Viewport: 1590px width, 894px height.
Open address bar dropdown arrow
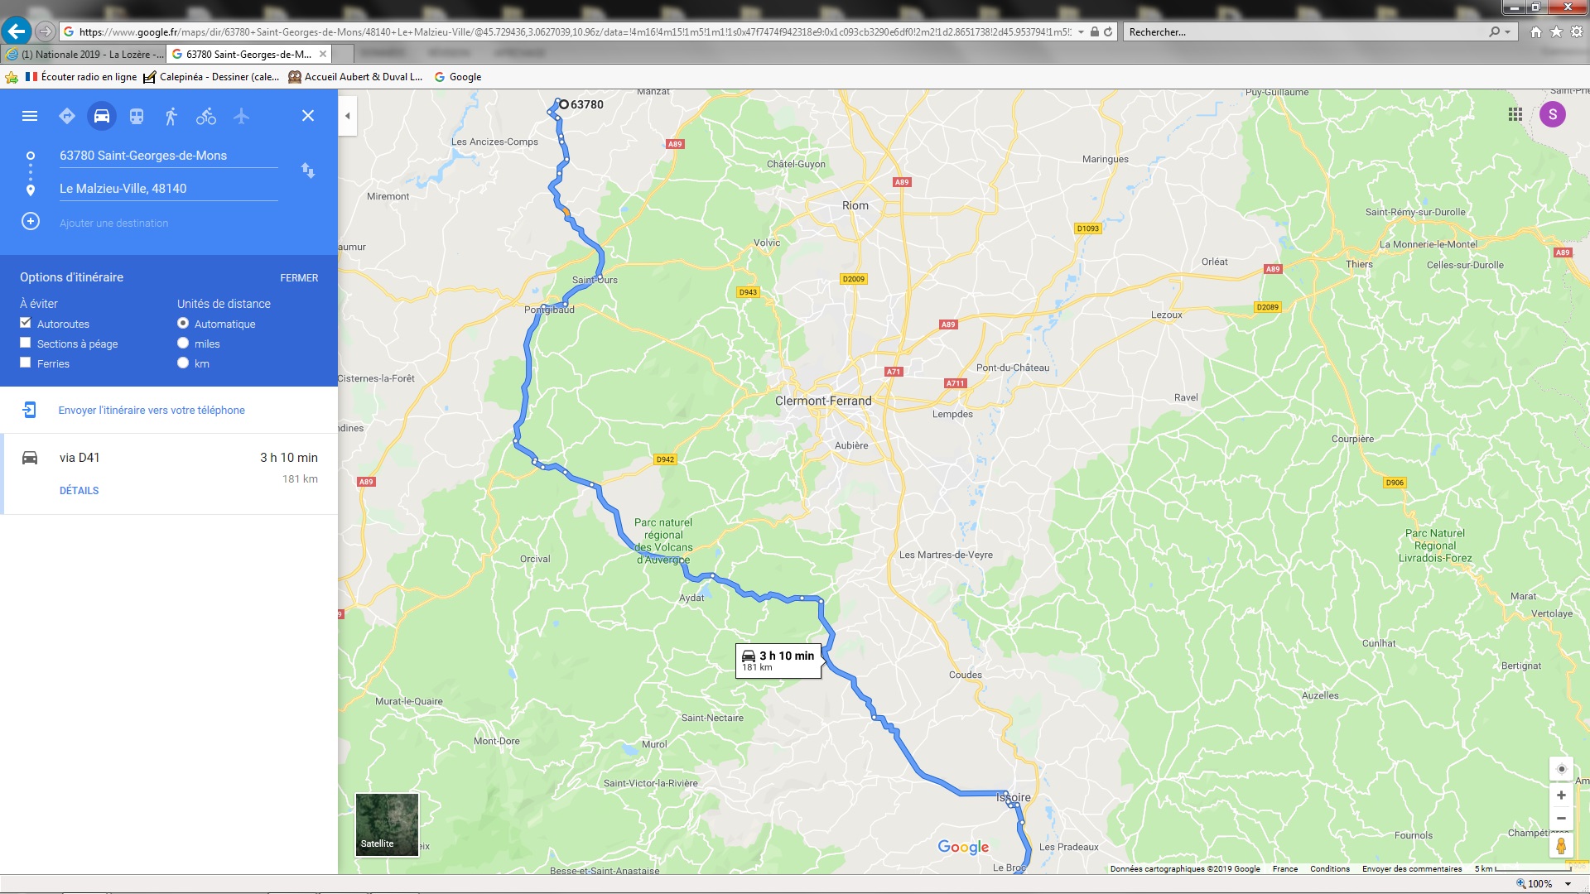pyautogui.click(x=1081, y=32)
